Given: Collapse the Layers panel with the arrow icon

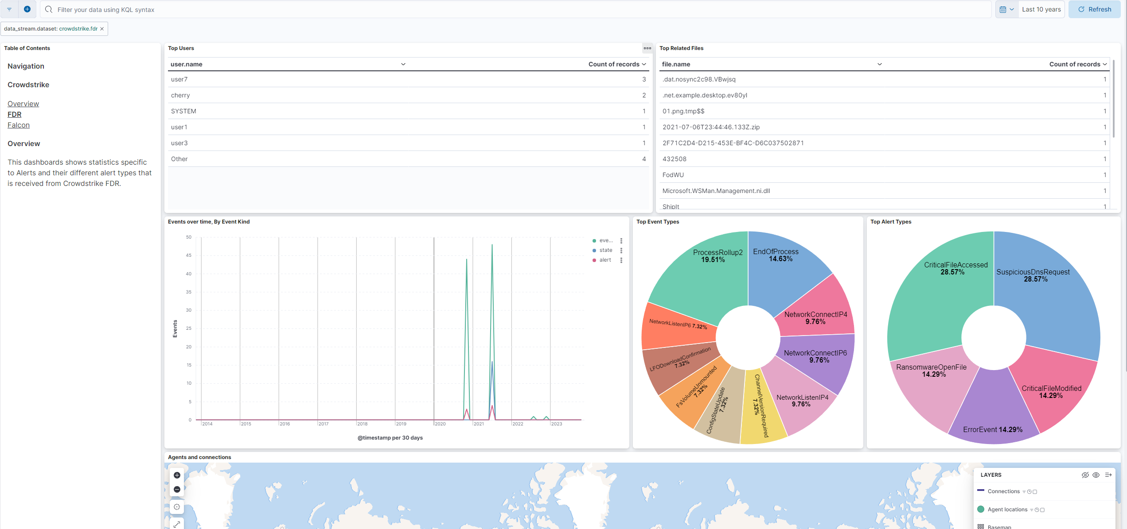Looking at the screenshot, I should (x=1109, y=475).
